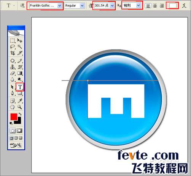Select the Type tool in toolbox

pos(20,87)
